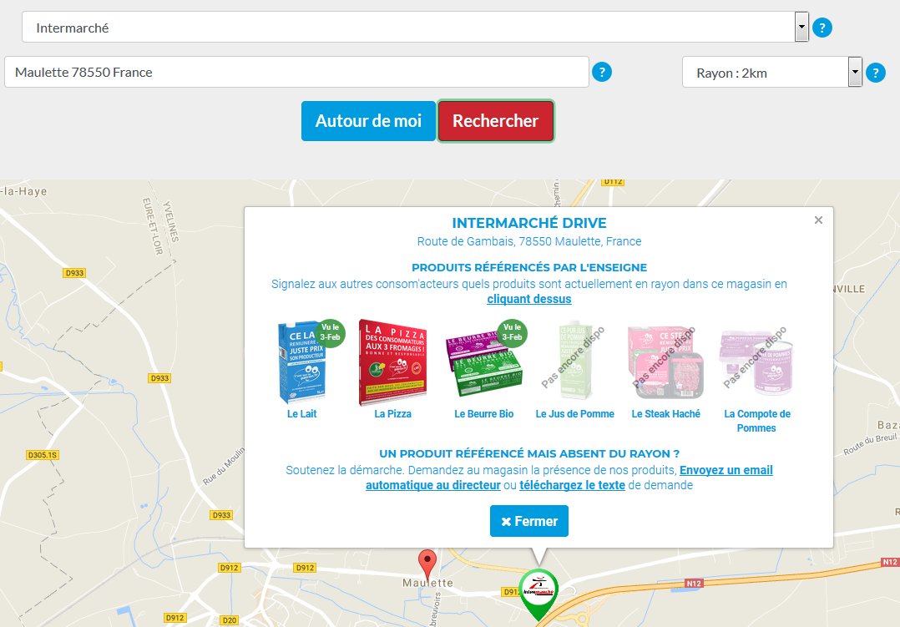
Task: Open the Intermarché store chain dropdown
Action: click(x=415, y=27)
